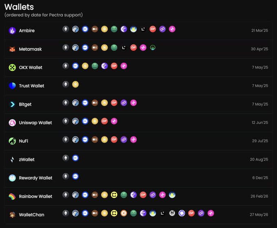
Task: Click purple Polygon icon in Bitget row
Action: (124, 103)
